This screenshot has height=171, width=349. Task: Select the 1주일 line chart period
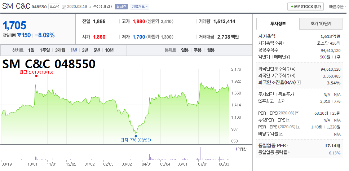pos(45,50)
